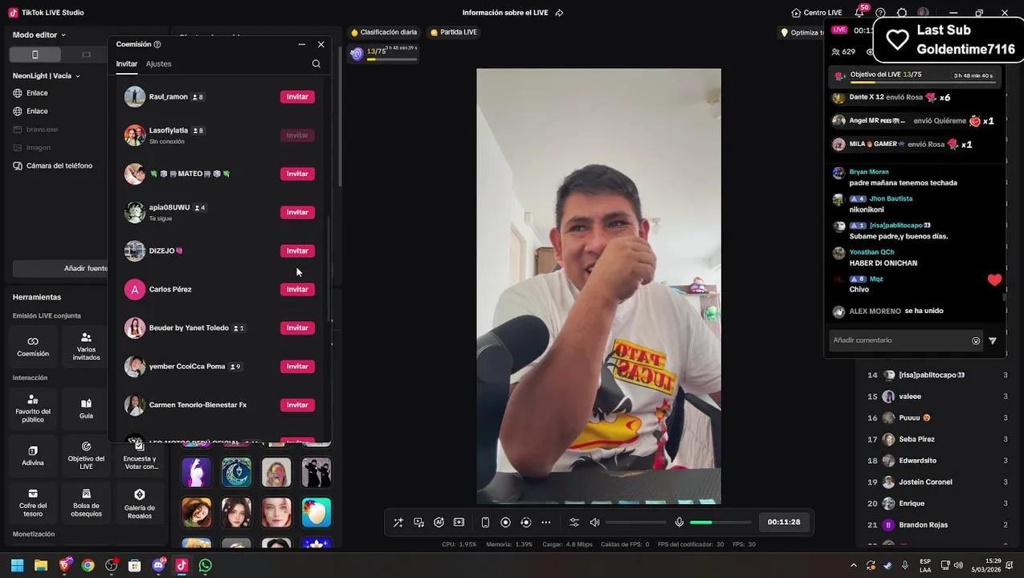Click Información sobre el LIVE title
This screenshot has width=1024, height=578.
506,13
